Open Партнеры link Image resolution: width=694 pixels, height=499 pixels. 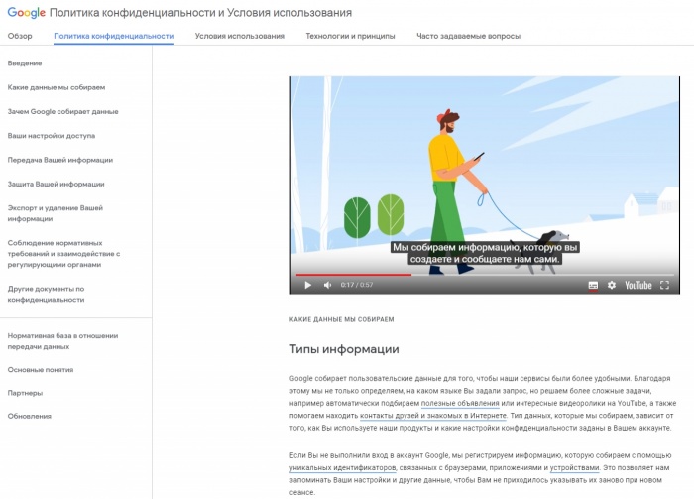[25, 393]
